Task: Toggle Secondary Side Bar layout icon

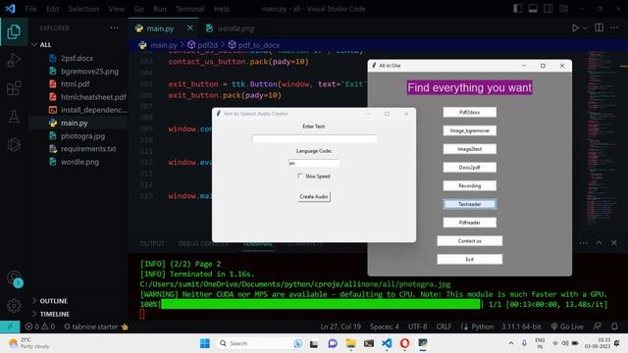Action: pos(548,9)
